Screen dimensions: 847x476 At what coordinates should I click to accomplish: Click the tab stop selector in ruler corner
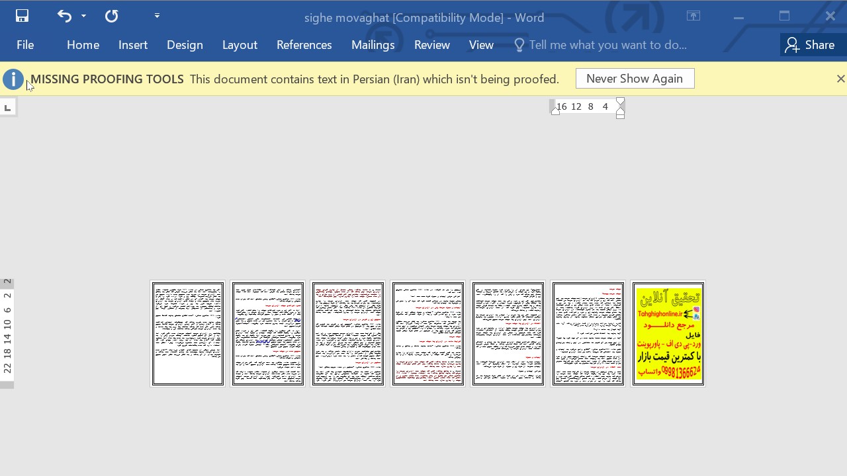point(7,107)
